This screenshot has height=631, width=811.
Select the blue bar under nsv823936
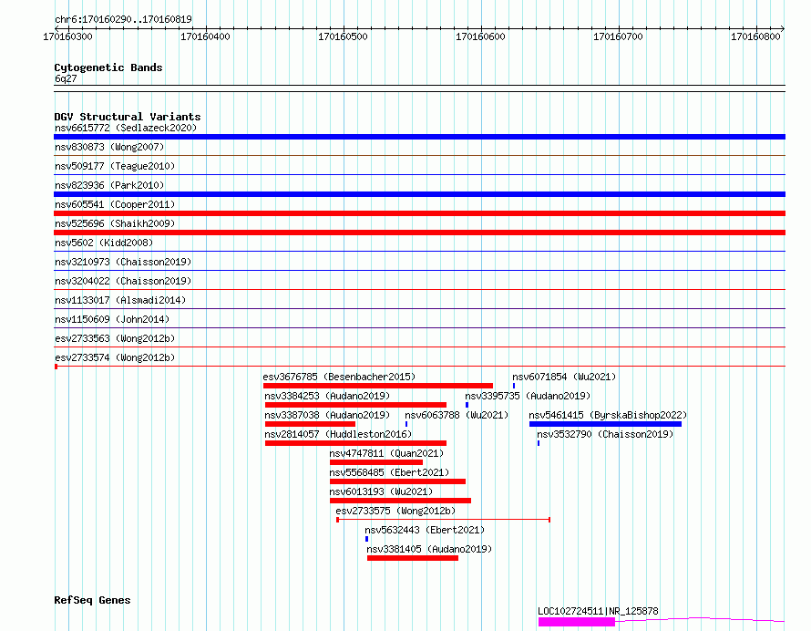(x=419, y=194)
